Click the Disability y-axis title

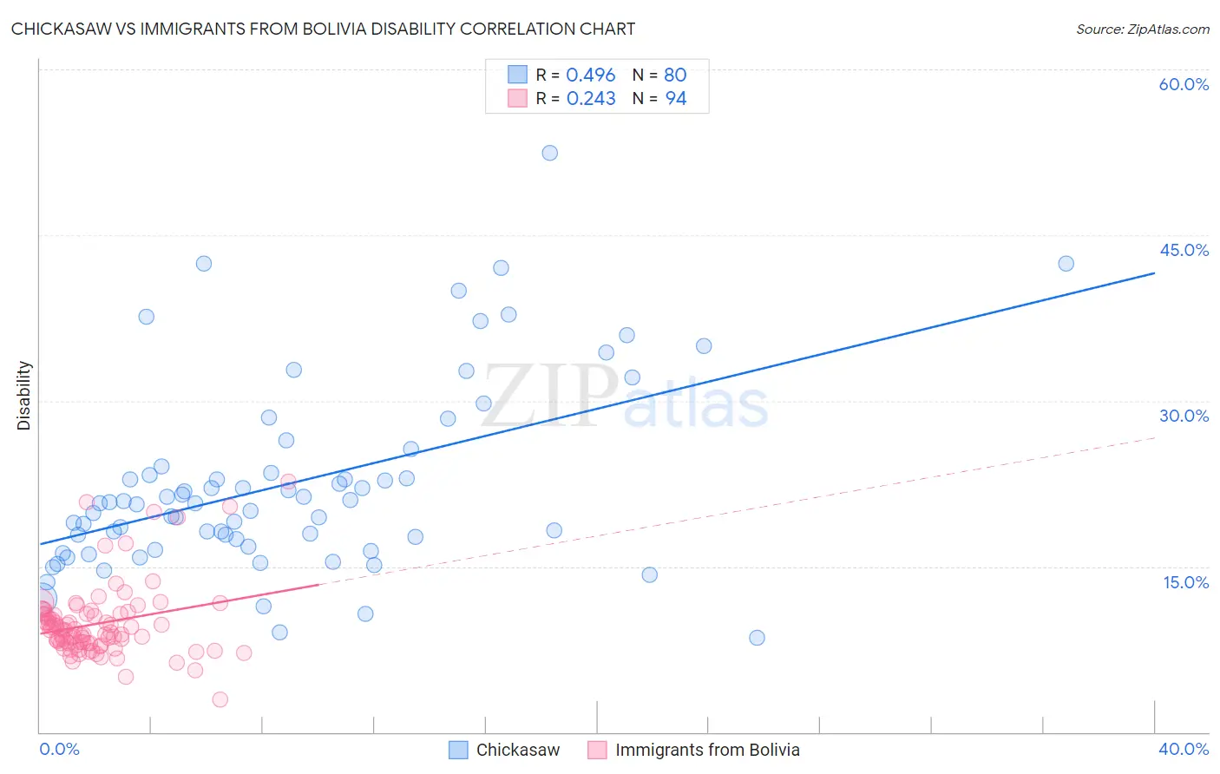(24, 396)
